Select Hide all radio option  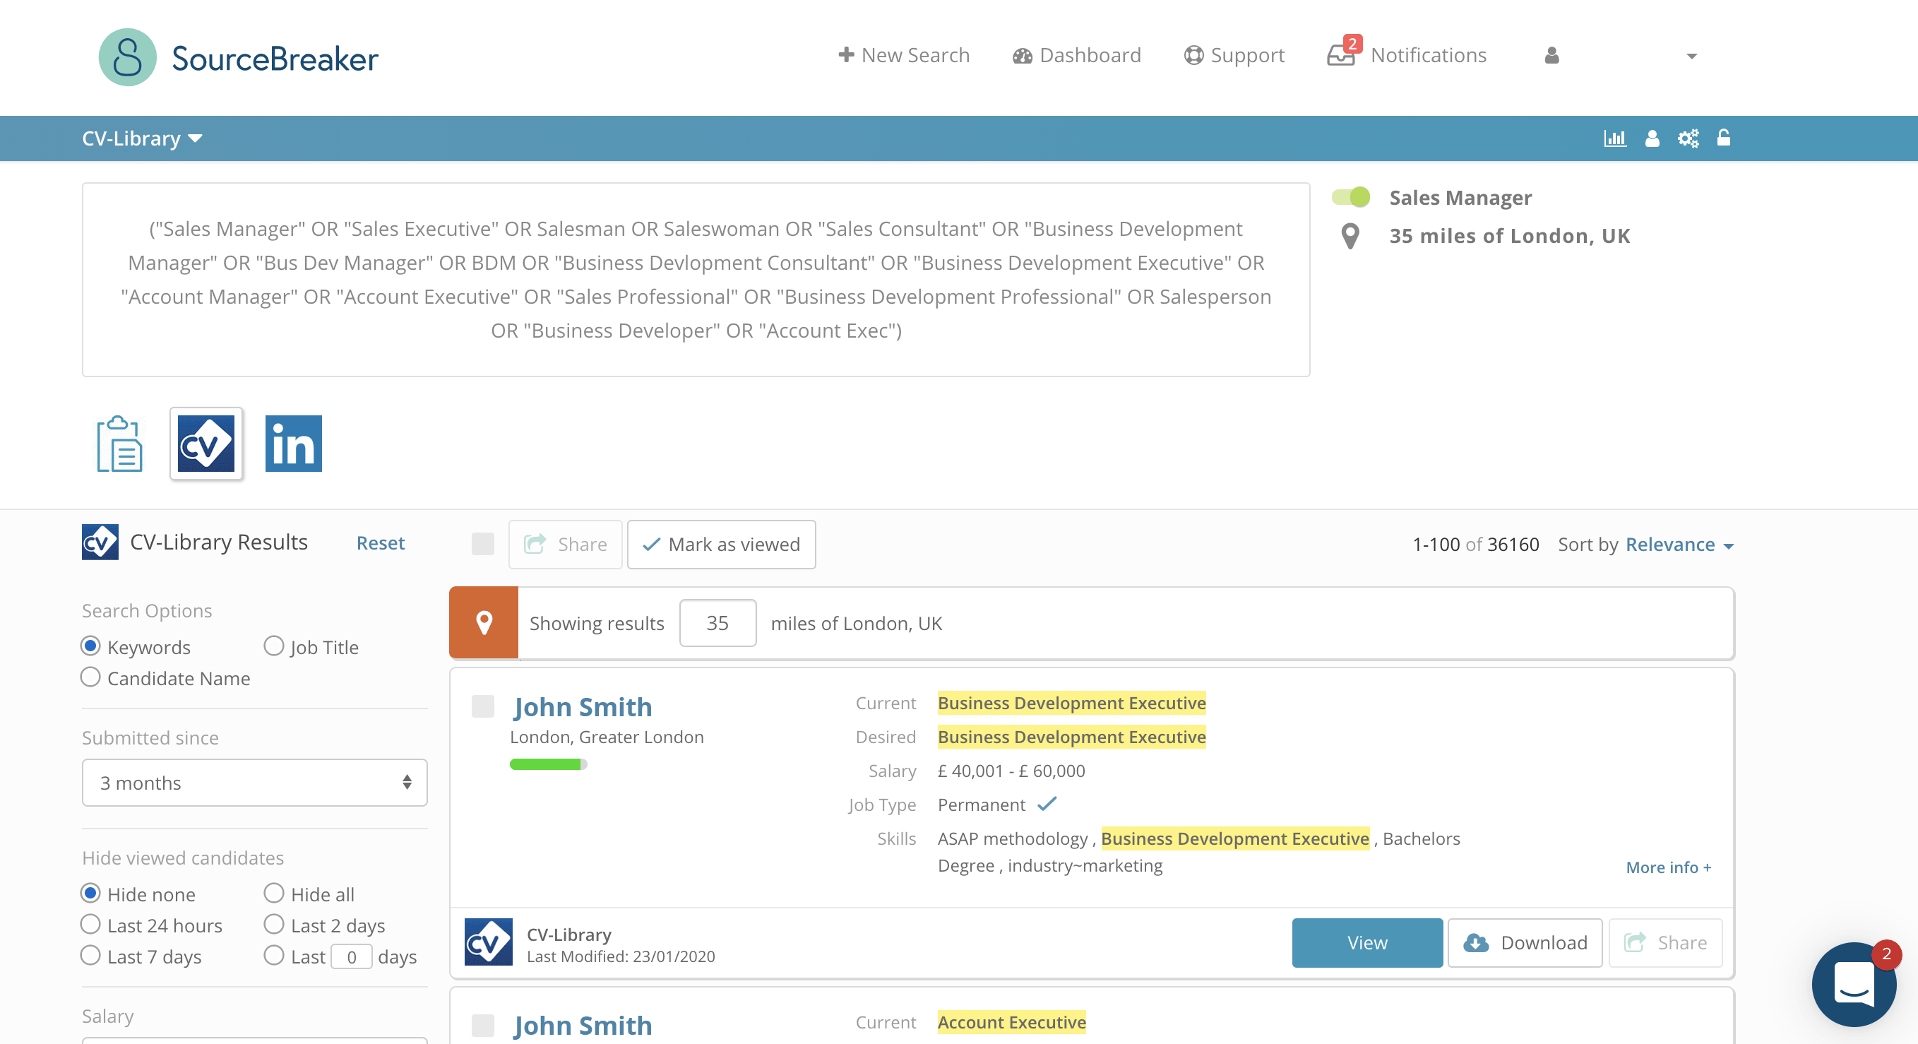pyautogui.click(x=274, y=894)
